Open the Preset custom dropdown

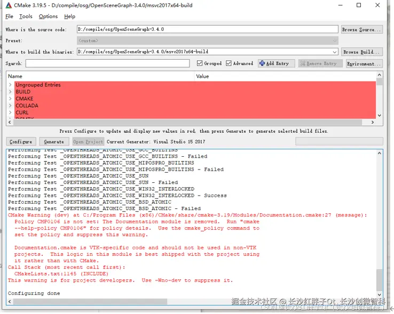[334, 41]
